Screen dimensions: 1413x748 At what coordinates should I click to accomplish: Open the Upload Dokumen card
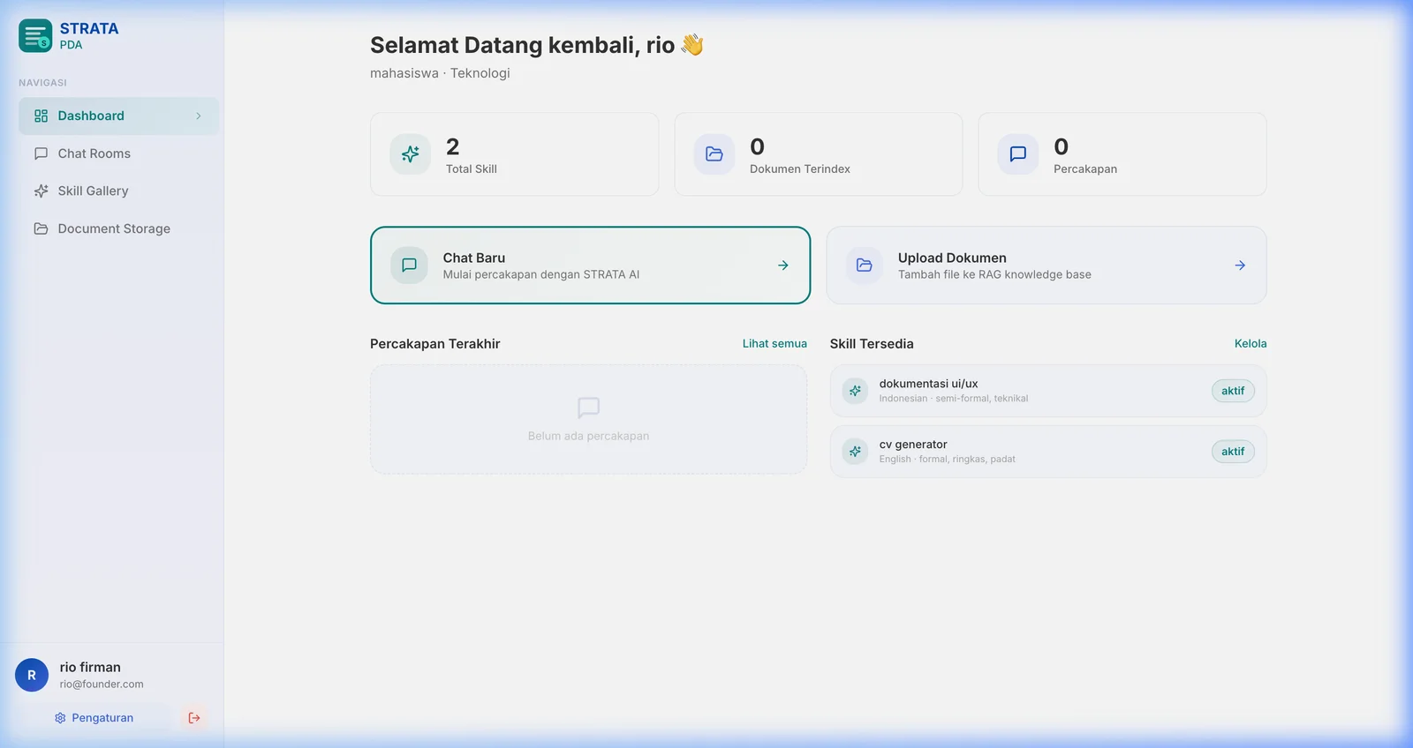point(1047,266)
